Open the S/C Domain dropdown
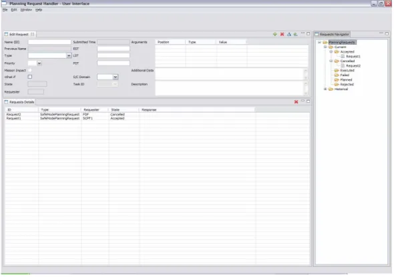The width and height of the screenshot is (394, 277). pos(116,77)
